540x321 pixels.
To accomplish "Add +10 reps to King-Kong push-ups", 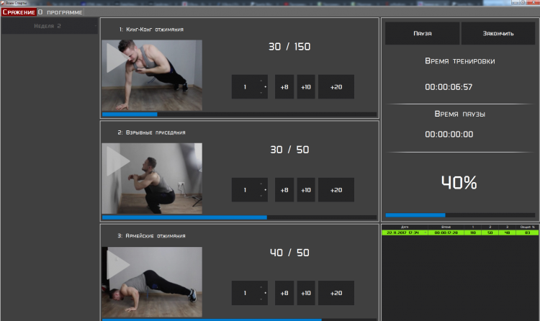I will point(306,87).
